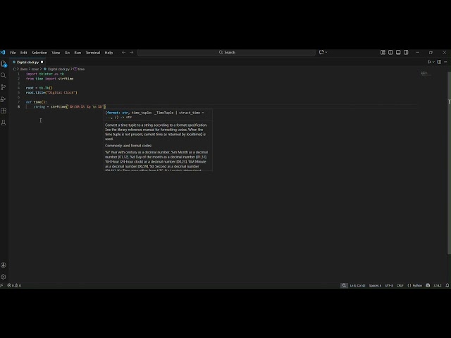Click code line 'def time():'
Image resolution: width=451 pixels, height=338 pixels.
pyautogui.click(x=36, y=101)
